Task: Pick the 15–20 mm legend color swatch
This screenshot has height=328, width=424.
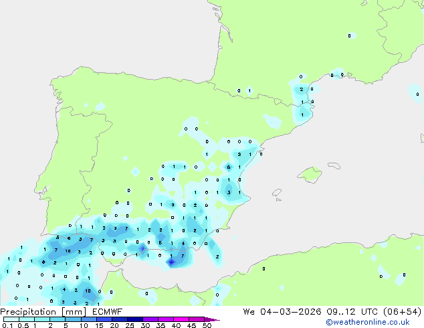Action: point(104,319)
